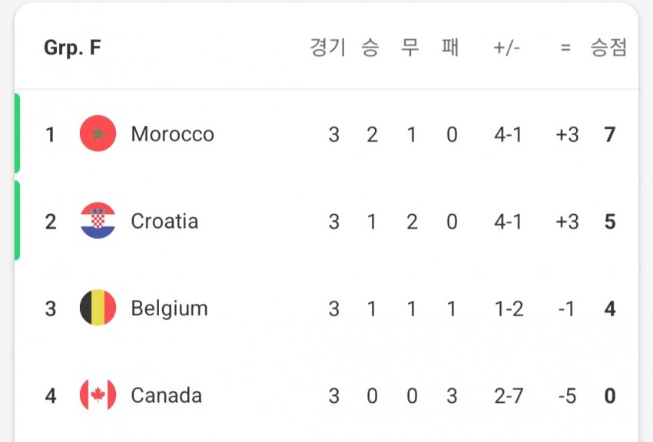Image resolution: width=653 pixels, height=442 pixels.
Task: Click the +/- goals column header
Action: tap(507, 48)
